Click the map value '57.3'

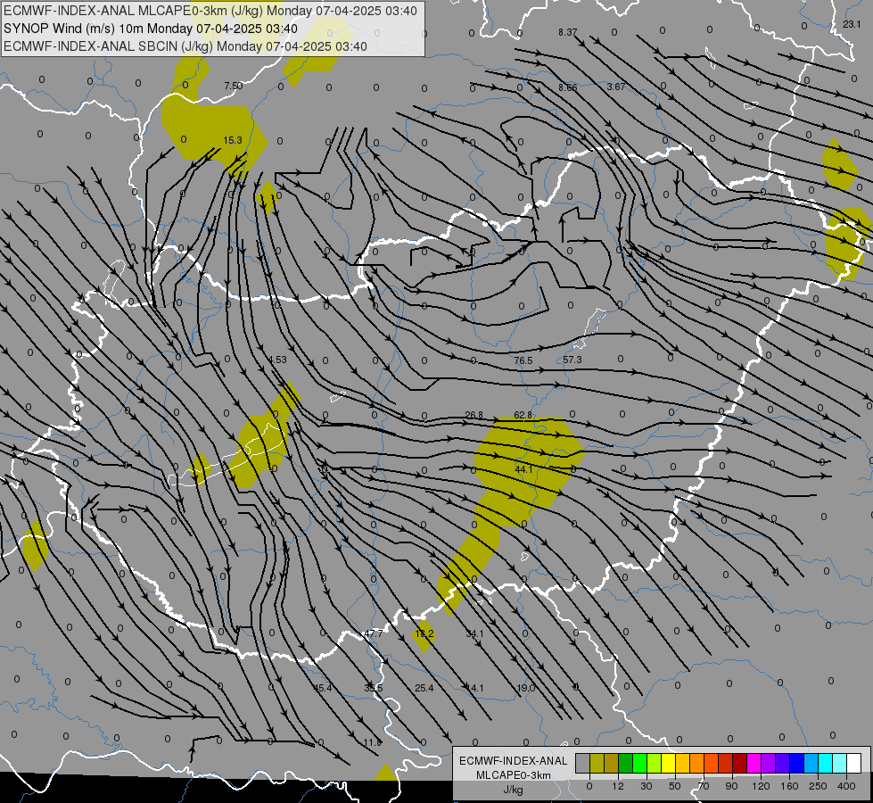click(572, 360)
